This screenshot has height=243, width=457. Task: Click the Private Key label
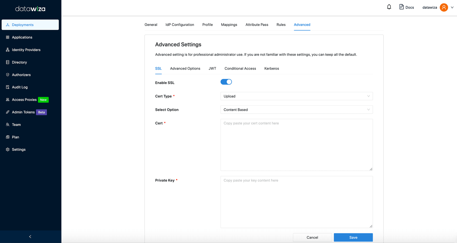[165, 180]
